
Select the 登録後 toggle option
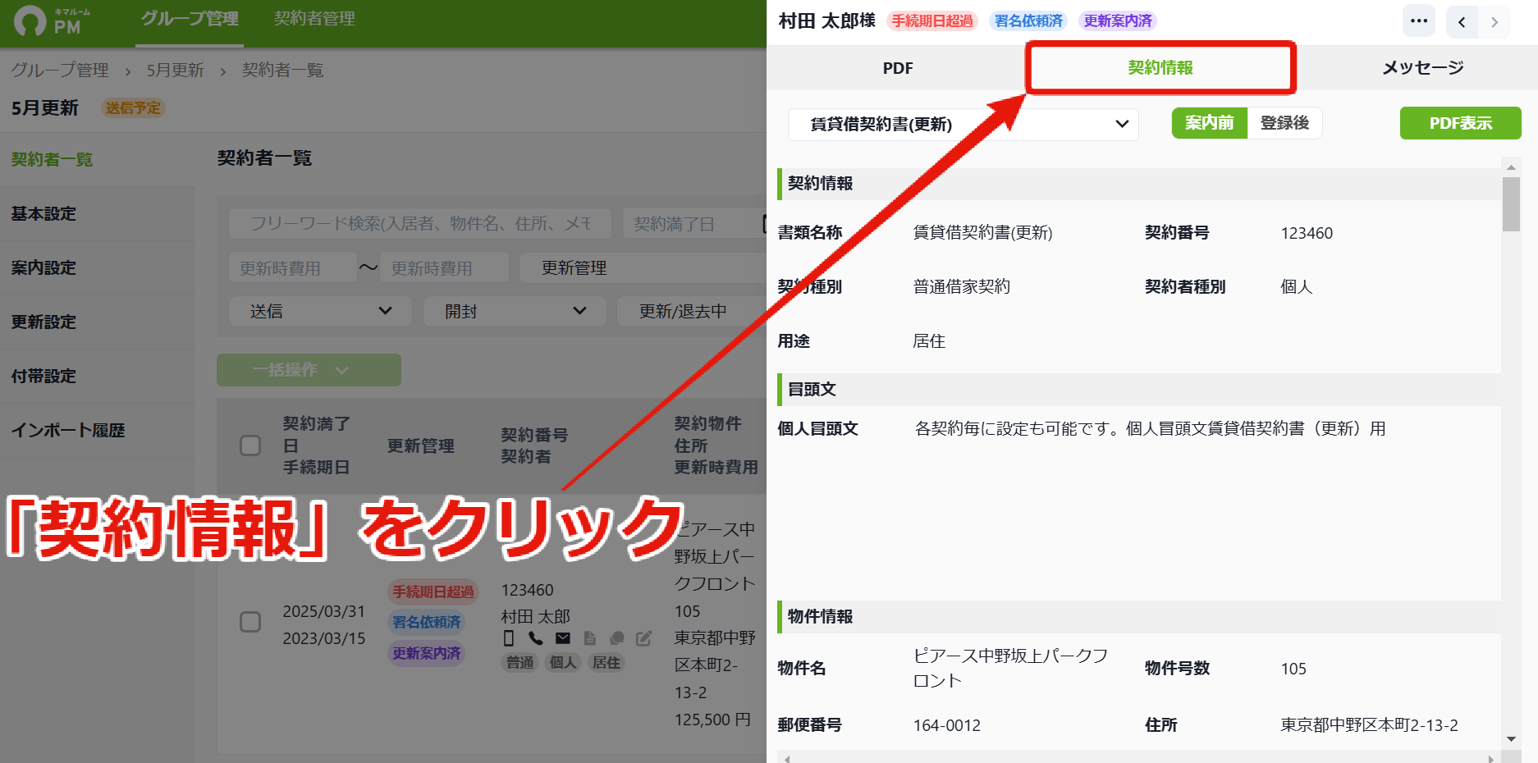coord(1284,123)
